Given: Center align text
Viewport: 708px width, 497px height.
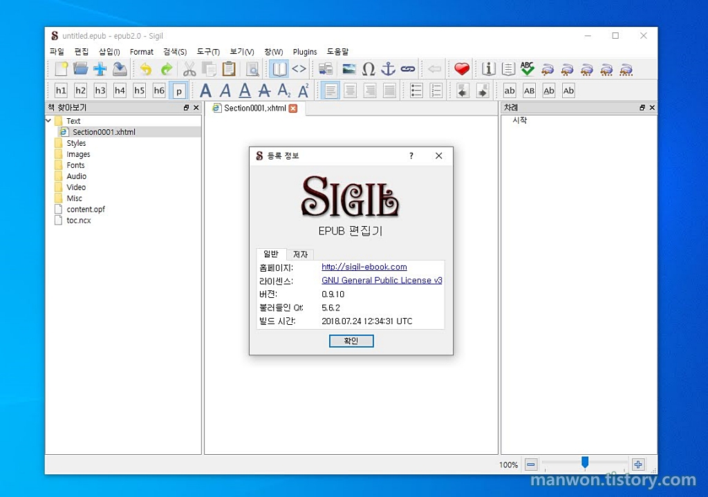Looking at the screenshot, I should coord(350,91).
